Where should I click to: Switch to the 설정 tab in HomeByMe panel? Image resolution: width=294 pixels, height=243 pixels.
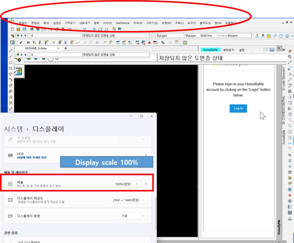pyautogui.click(x=242, y=50)
